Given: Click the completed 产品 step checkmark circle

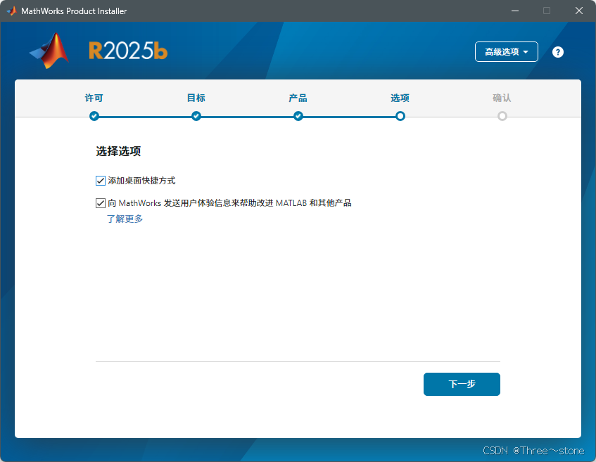Looking at the screenshot, I should (298, 116).
